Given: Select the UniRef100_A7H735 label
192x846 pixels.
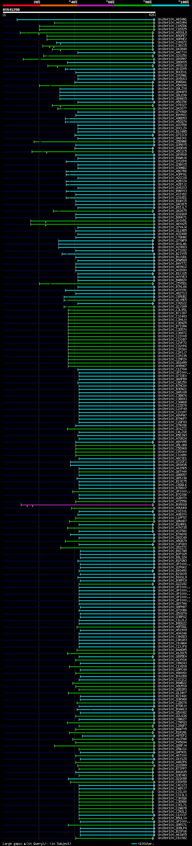Looking at the screenshot, I should [x=172, y=528].
